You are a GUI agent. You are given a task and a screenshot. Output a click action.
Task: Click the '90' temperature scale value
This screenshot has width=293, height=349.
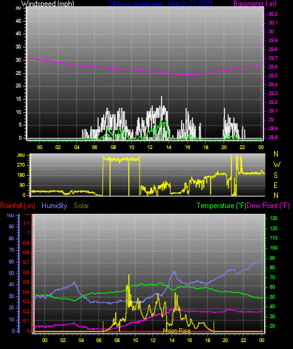pyautogui.click(x=272, y=258)
